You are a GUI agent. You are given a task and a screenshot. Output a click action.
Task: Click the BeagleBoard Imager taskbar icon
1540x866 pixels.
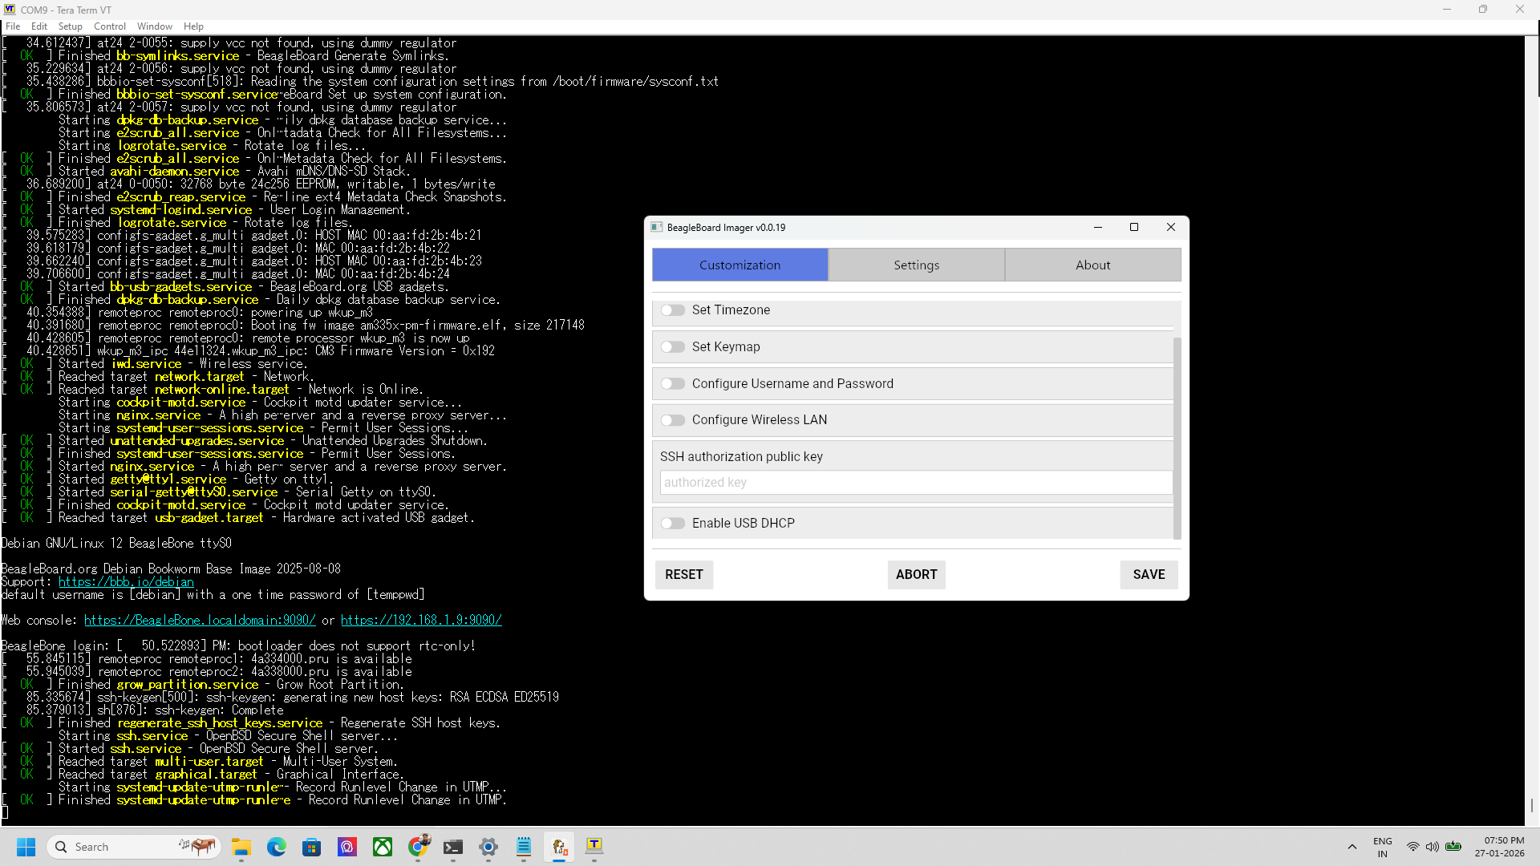(559, 847)
